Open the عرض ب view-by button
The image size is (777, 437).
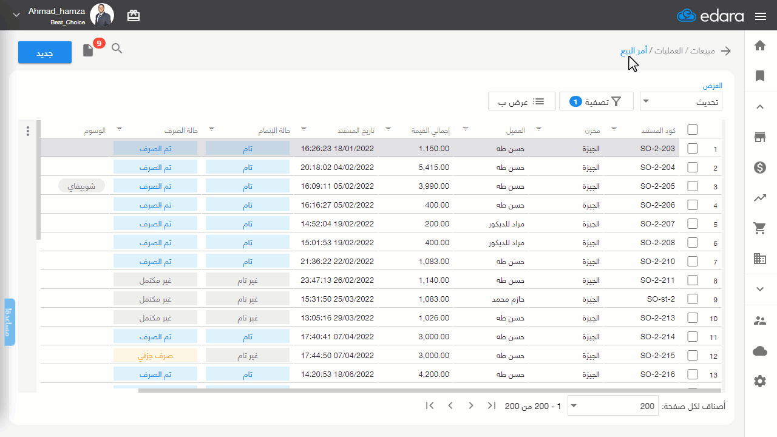522,102
